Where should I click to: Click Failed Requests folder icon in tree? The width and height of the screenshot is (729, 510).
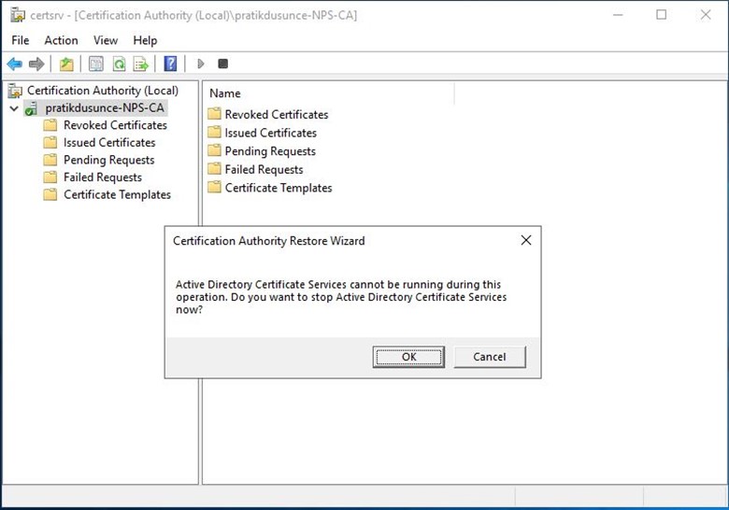tap(50, 177)
